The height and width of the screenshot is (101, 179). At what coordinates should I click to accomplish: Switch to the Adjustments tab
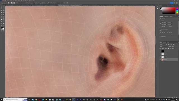(166, 16)
